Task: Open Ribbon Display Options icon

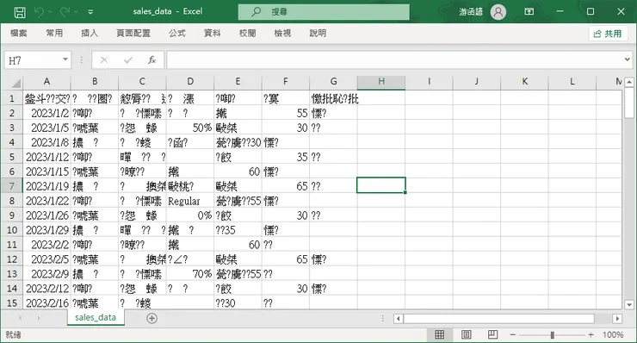Action: click(x=529, y=11)
